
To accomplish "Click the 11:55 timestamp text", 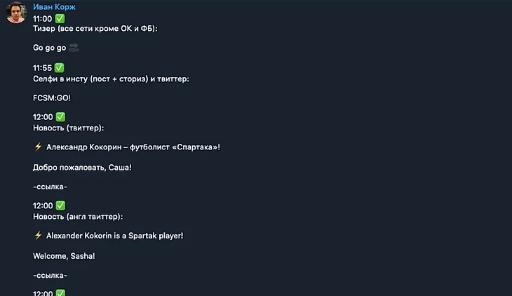I will 43,68.
